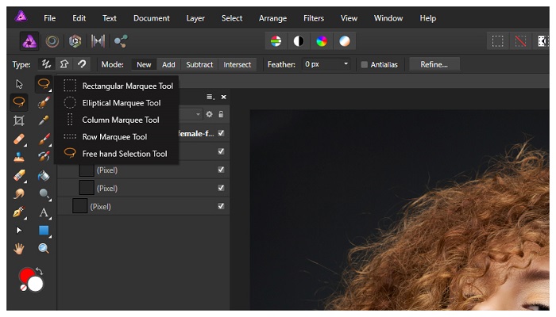The width and height of the screenshot is (556, 317).
Task: Choose Column Marquee Tool from flyout
Action: point(117,120)
